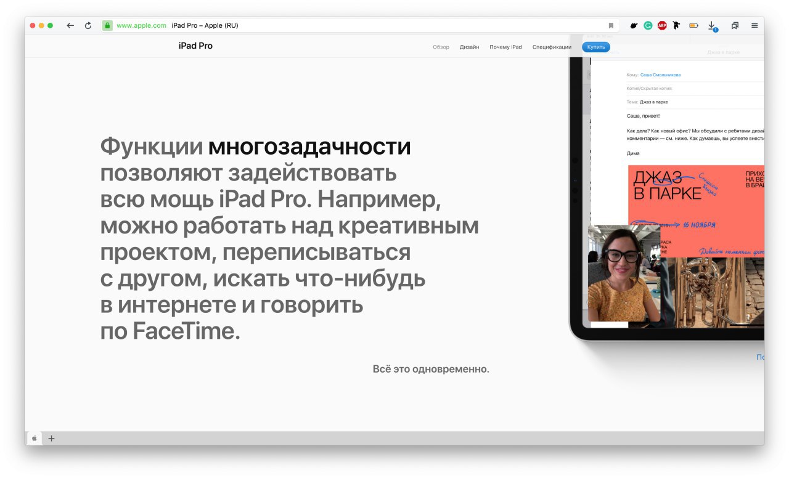Add a new tab with plus button
The width and height of the screenshot is (789, 478).
click(51, 438)
